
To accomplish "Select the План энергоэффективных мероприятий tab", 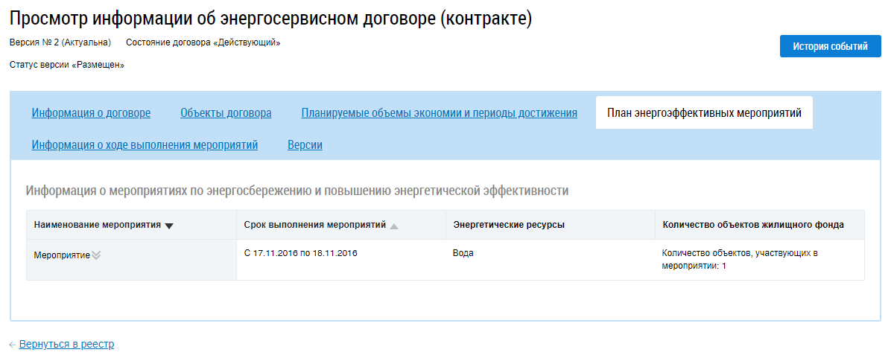I will (704, 113).
